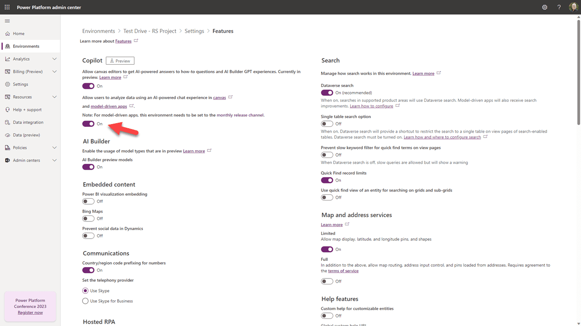Turn on Power BI visualization embedding toggle
Screen dimensions: 581x326
[x=88, y=201]
